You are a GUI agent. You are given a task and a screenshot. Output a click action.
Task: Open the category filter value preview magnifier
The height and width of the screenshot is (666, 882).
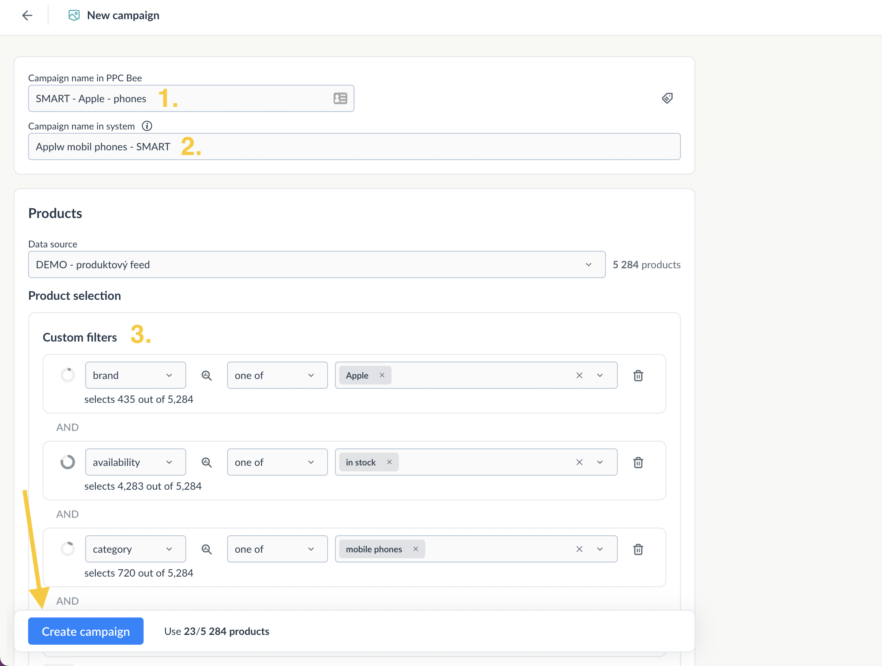point(207,549)
